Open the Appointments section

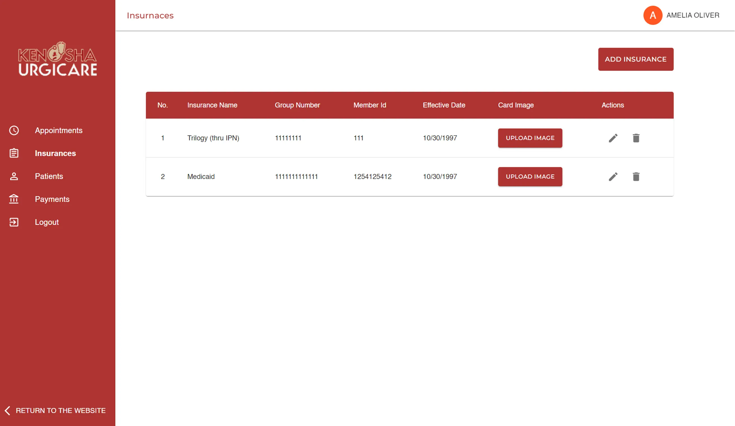[x=58, y=131]
